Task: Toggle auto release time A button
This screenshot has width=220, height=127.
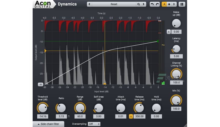Action: pos(131,116)
